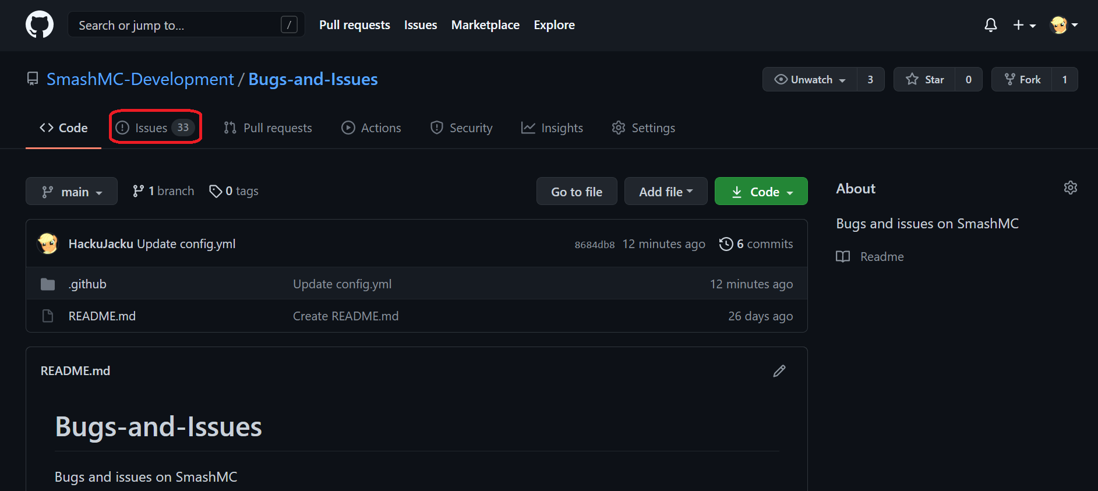Open the .github folder

(x=87, y=284)
